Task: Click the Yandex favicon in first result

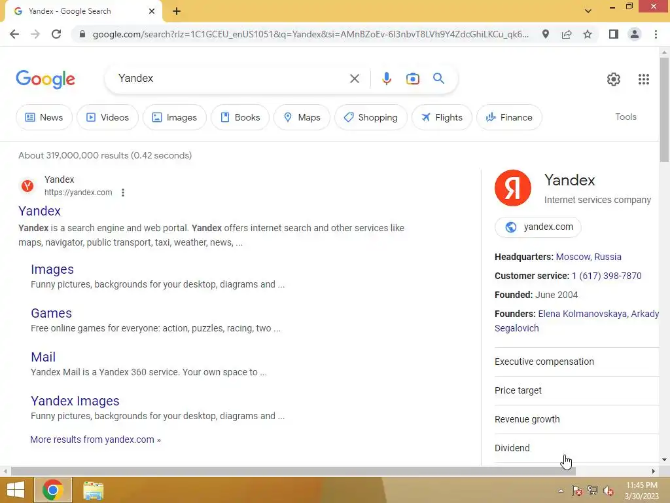Action: click(x=27, y=186)
